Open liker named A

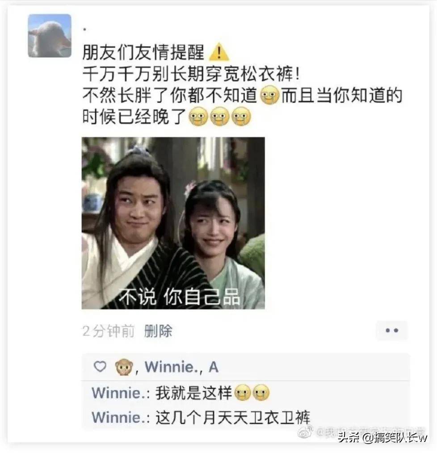(214, 367)
